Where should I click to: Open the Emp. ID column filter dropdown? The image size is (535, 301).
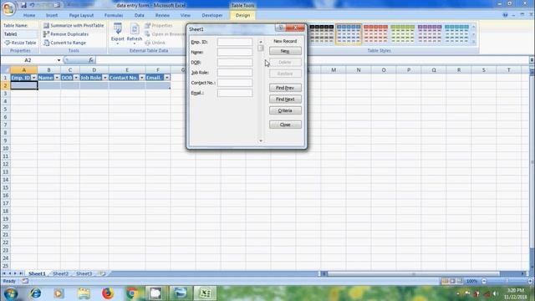[33, 78]
